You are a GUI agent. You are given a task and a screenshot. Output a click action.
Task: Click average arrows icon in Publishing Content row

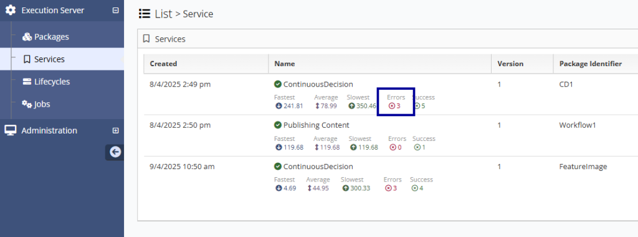(x=317, y=147)
